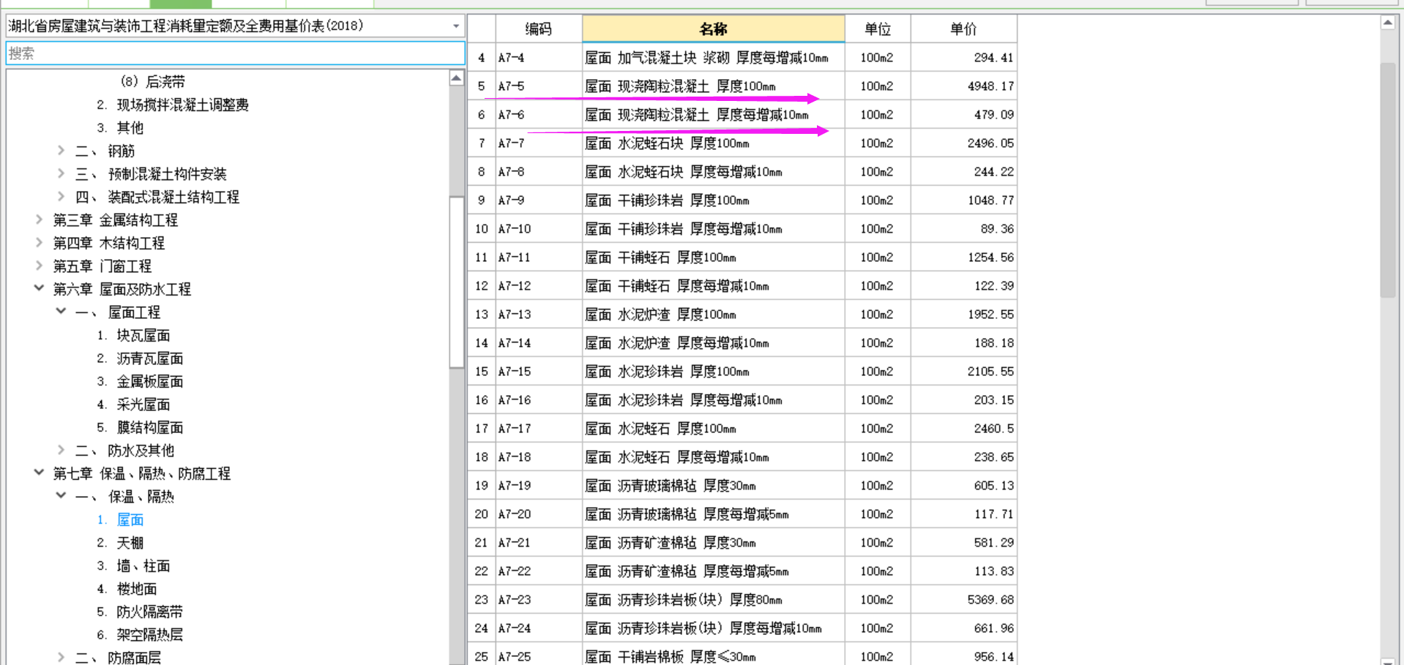Select row A7-11 干铺蛭石 厚度100mm
Screen dimensions: 1404x665
[742, 257]
